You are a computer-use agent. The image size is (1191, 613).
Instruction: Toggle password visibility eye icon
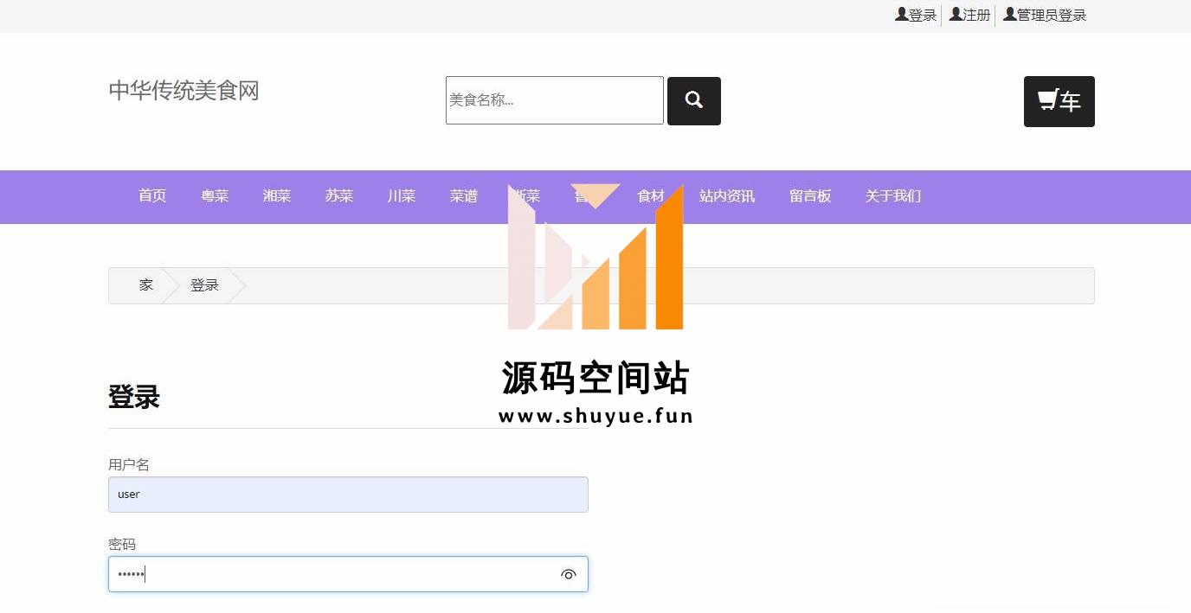(569, 574)
